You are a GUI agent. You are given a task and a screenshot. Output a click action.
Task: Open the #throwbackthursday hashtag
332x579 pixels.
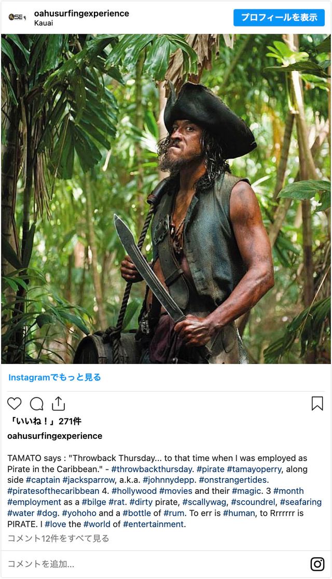[151, 469]
